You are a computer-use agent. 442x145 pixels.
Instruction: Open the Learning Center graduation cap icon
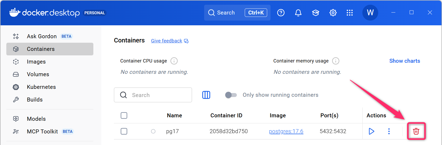(x=315, y=13)
